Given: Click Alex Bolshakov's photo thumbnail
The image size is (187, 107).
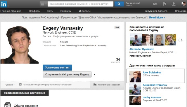Looking at the screenshot, I should coord(135,76).
